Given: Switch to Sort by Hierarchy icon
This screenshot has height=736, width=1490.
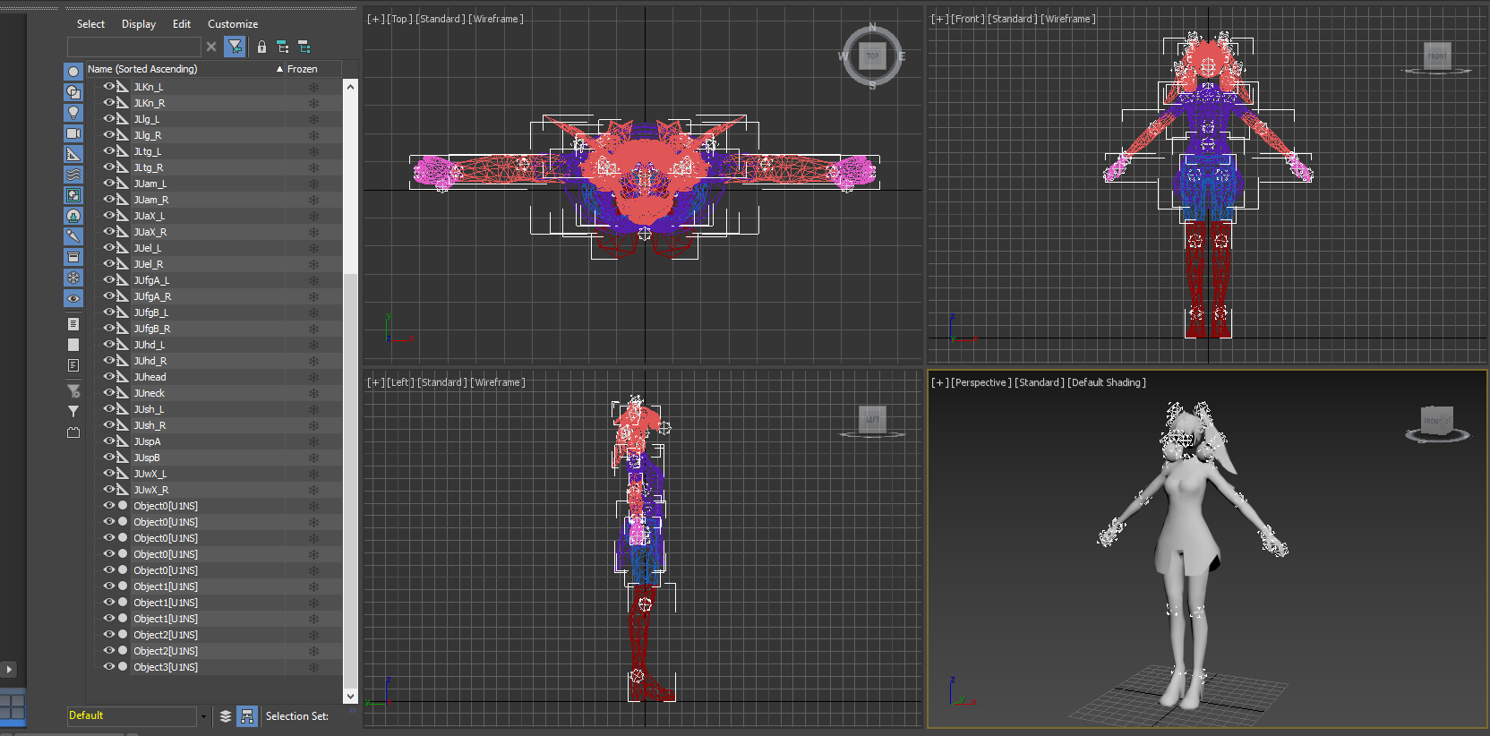Looking at the screenshot, I should point(247,716).
